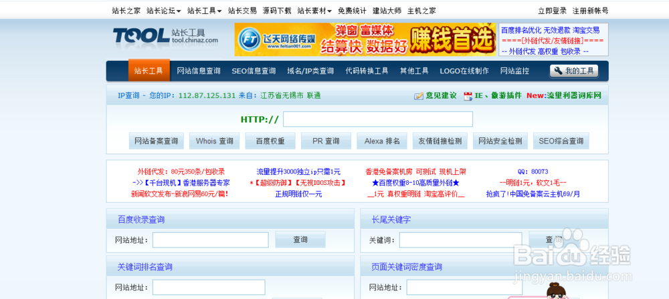This screenshot has width=669, height=299.
Task: Click the IP查询 link
Action: click(128, 96)
